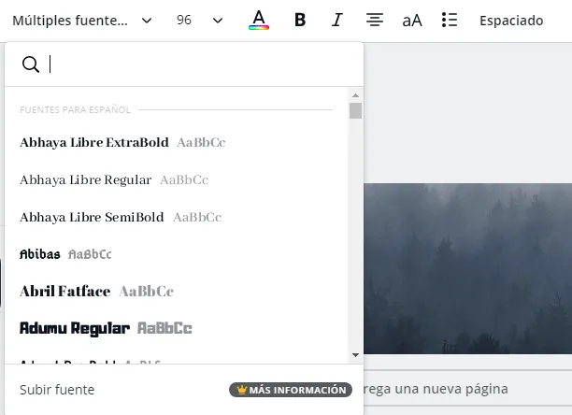Open the Múltiples fuente font dropdown
This screenshot has height=415, width=572.
point(82,21)
